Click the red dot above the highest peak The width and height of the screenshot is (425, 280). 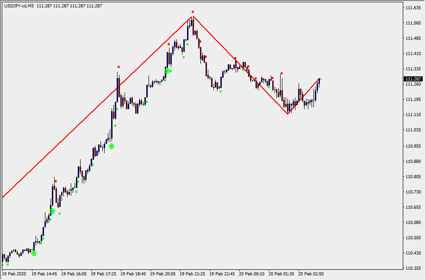click(x=193, y=12)
